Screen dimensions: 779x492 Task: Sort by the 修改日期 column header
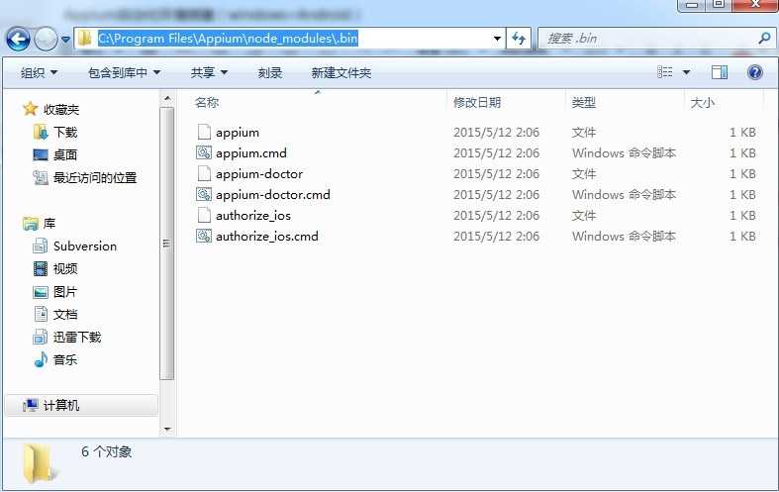click(477, 102)
